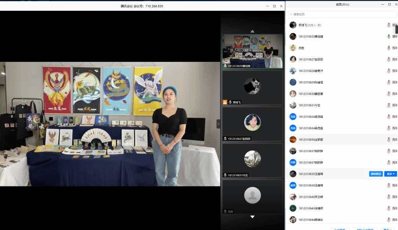Click the muted microphone icon for host 郑鸿飞
The image size is (398, 230).
pyautogui.click(x=388, y=25)
